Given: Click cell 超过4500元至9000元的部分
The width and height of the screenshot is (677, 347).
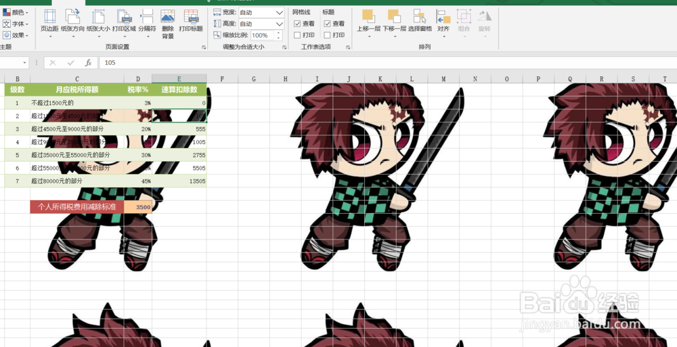Looking at the screenshot, I should tap(77, 129).
